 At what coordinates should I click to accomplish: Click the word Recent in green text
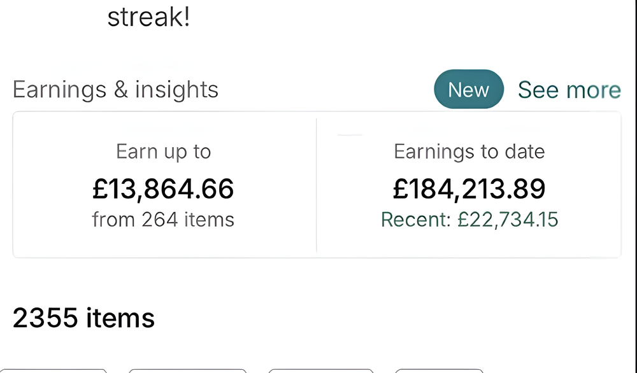pyautogui.click(x=415, y=220)
